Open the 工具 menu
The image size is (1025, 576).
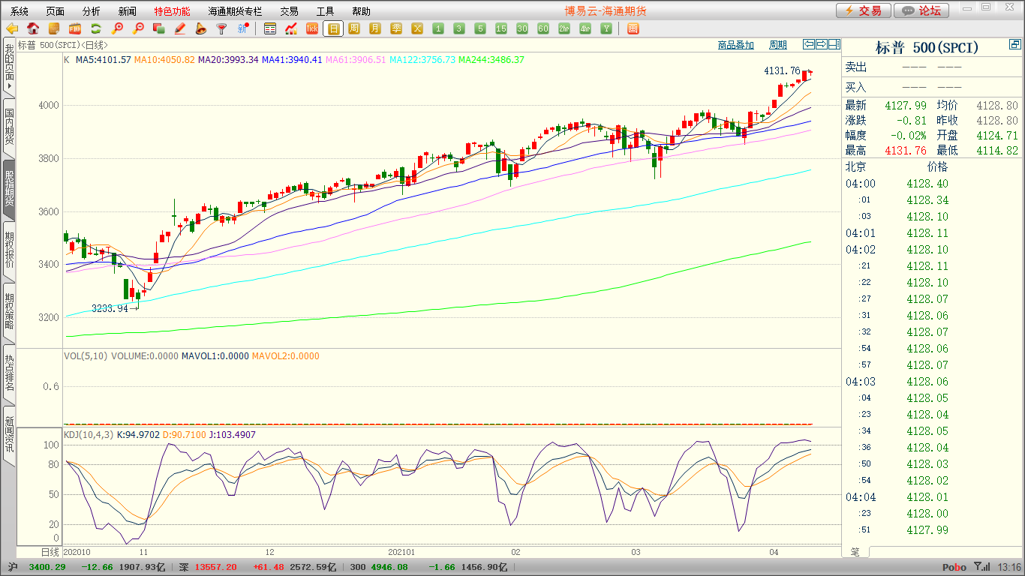326,11
